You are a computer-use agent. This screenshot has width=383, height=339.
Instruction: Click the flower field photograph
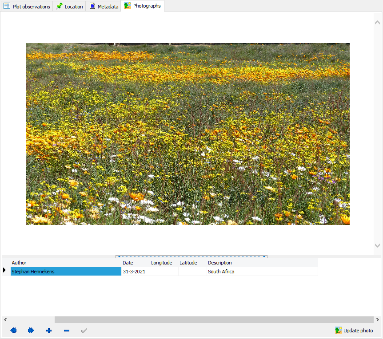click(x=188, y=134)
